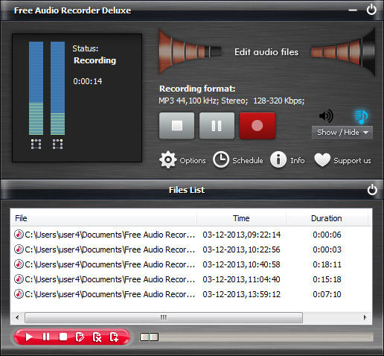The height and width of the screenshot is (356, 384).
Task: Stop the current recording
Action: [176, 126]
